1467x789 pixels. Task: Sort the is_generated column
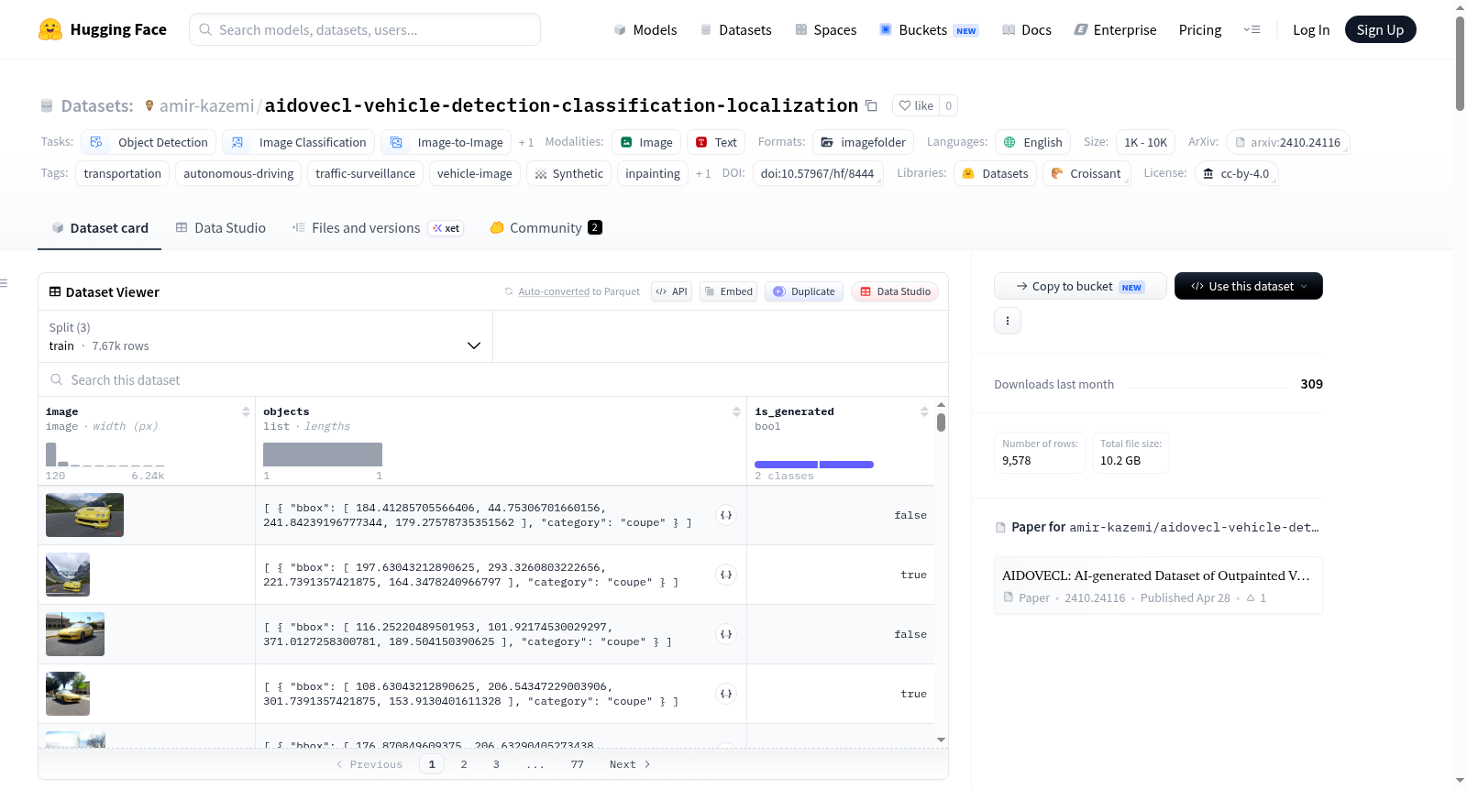924,411
